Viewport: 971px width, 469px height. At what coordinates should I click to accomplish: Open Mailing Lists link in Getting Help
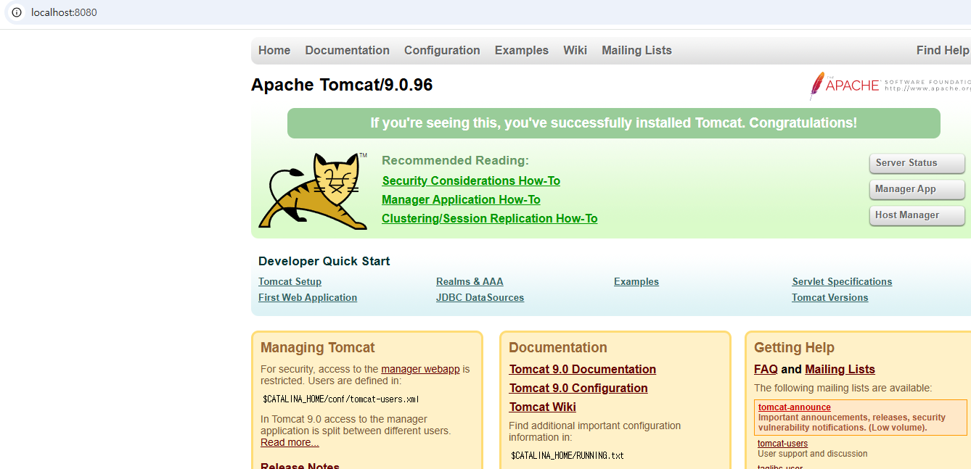pos(840,369)
